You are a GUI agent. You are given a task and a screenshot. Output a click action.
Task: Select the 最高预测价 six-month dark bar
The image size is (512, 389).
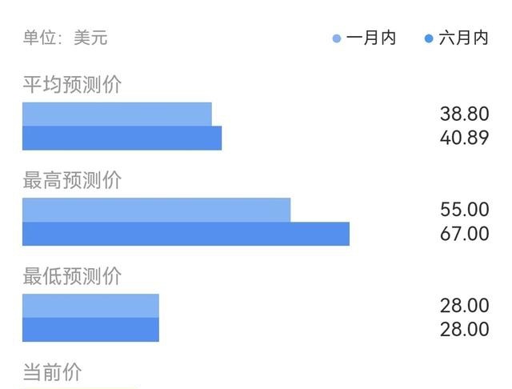(186, 234)
